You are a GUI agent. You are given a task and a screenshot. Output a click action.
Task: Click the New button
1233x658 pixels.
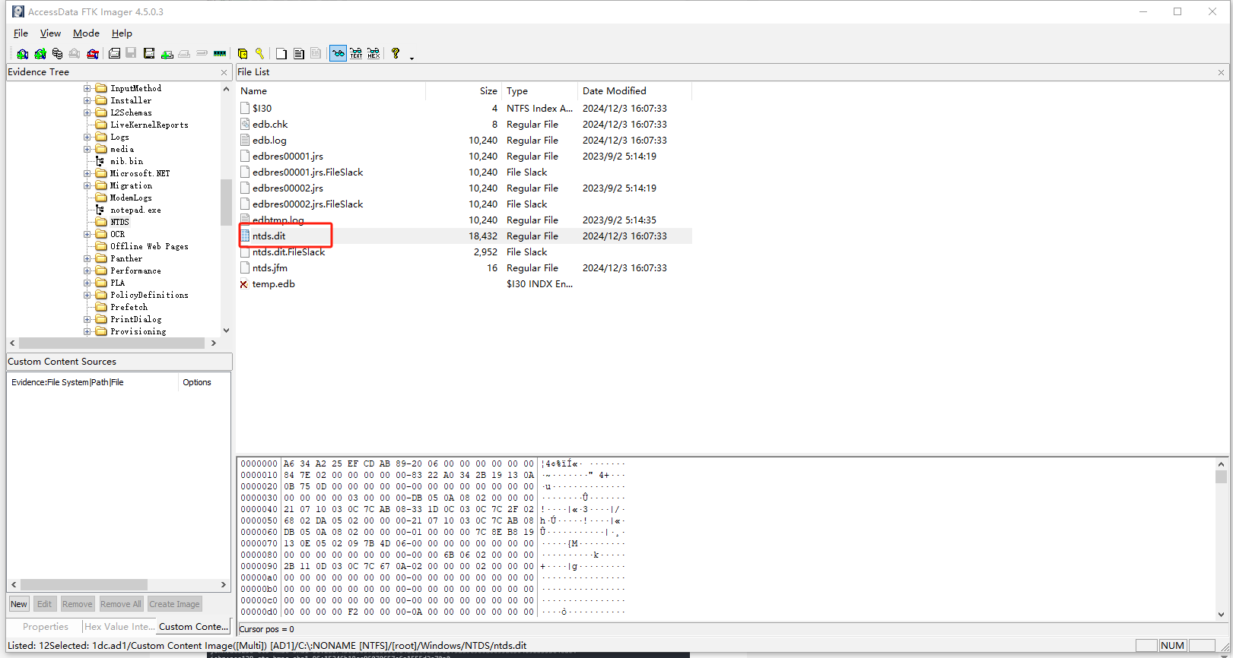coord(19,604)
